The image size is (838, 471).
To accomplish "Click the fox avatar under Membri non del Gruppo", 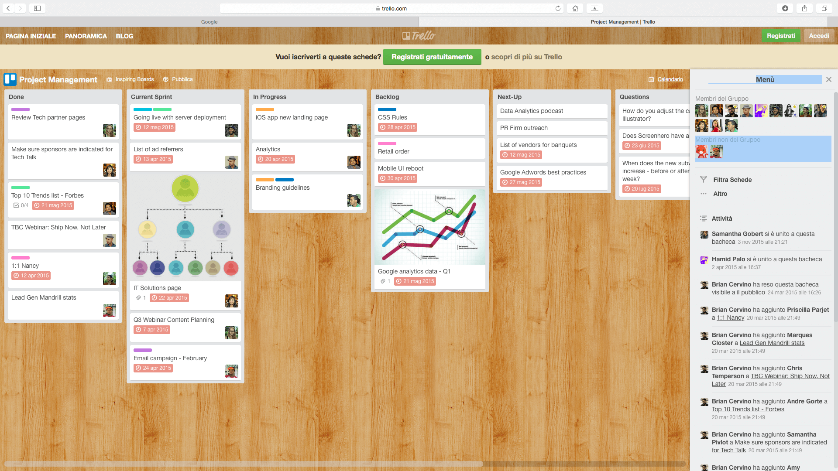I will tap(702, 152).
